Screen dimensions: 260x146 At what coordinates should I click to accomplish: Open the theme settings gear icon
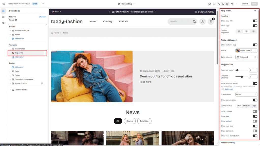point(3,17)
